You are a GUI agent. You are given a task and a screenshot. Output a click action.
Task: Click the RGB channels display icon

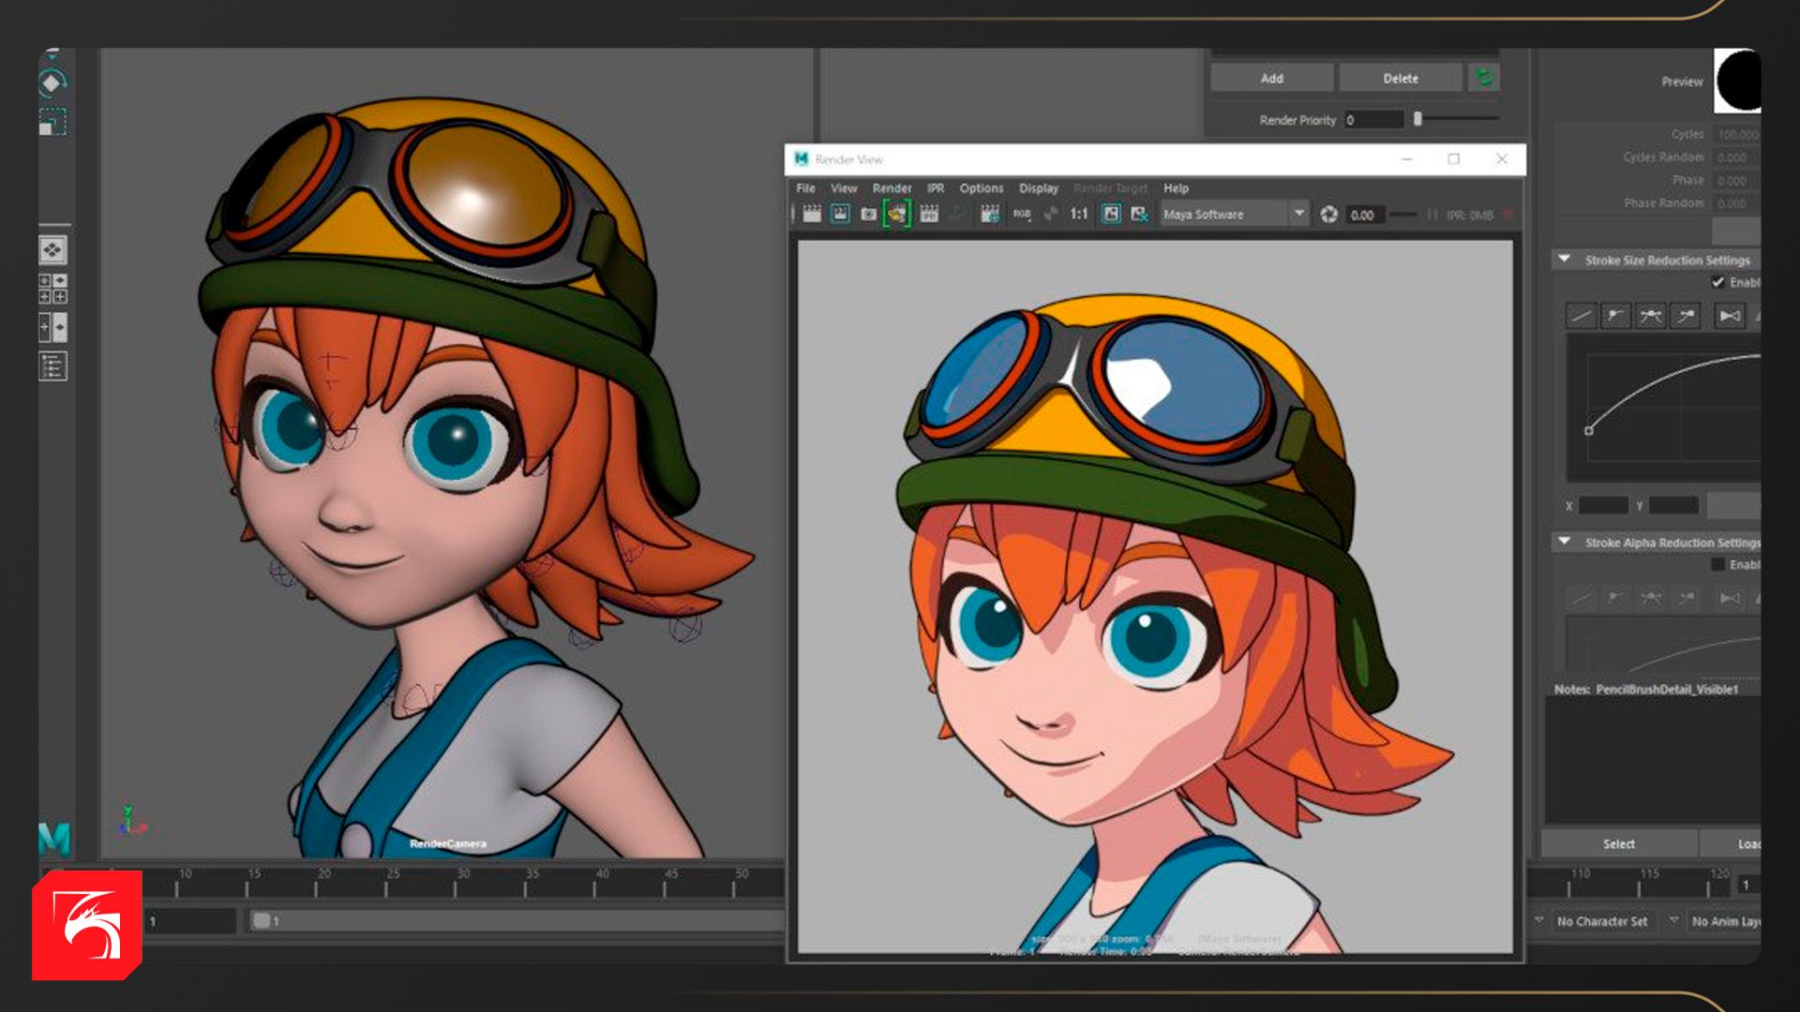coord(1021,215)
